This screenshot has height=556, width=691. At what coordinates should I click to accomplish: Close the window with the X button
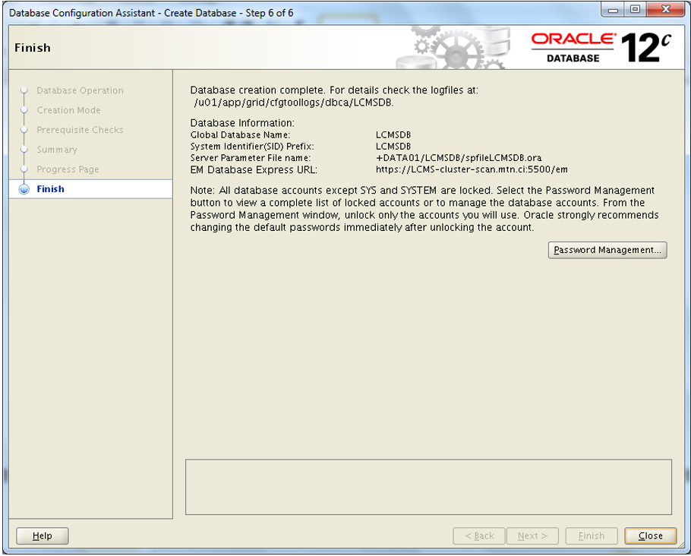pyautogui.click(x=666, y=10)
